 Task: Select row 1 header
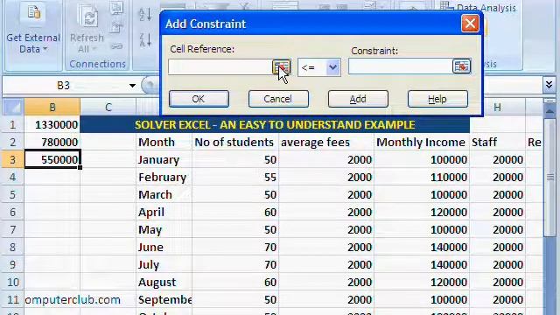[13, 124]
